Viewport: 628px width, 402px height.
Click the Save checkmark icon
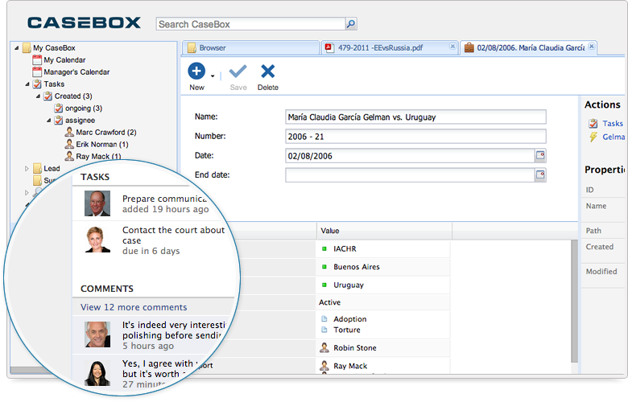(x=238, y=72)
